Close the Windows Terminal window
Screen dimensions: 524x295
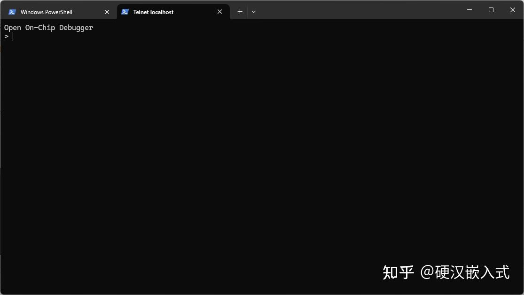tap(512, 9)
